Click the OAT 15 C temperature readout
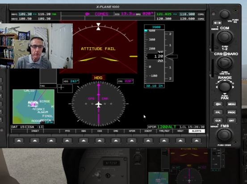Viewport: 247px width, 184px height. tap(19, 127)
